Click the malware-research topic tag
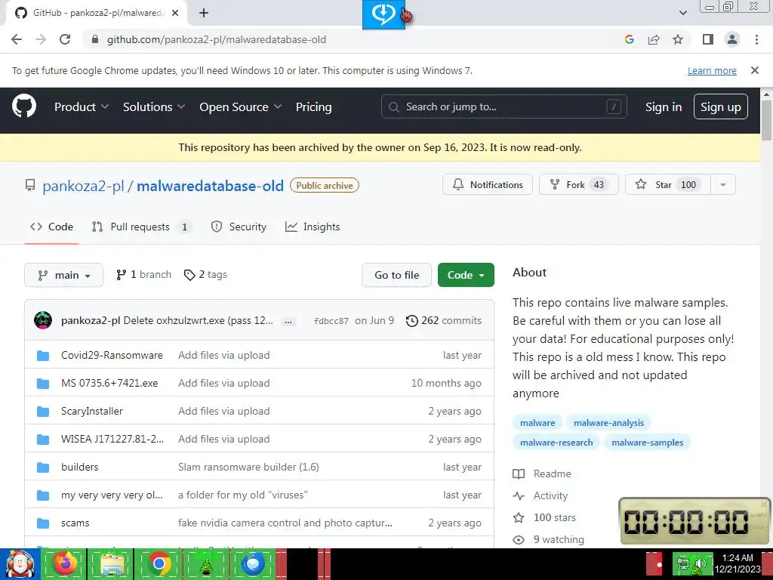The image size is (773, 580). [x=556, y=443]
